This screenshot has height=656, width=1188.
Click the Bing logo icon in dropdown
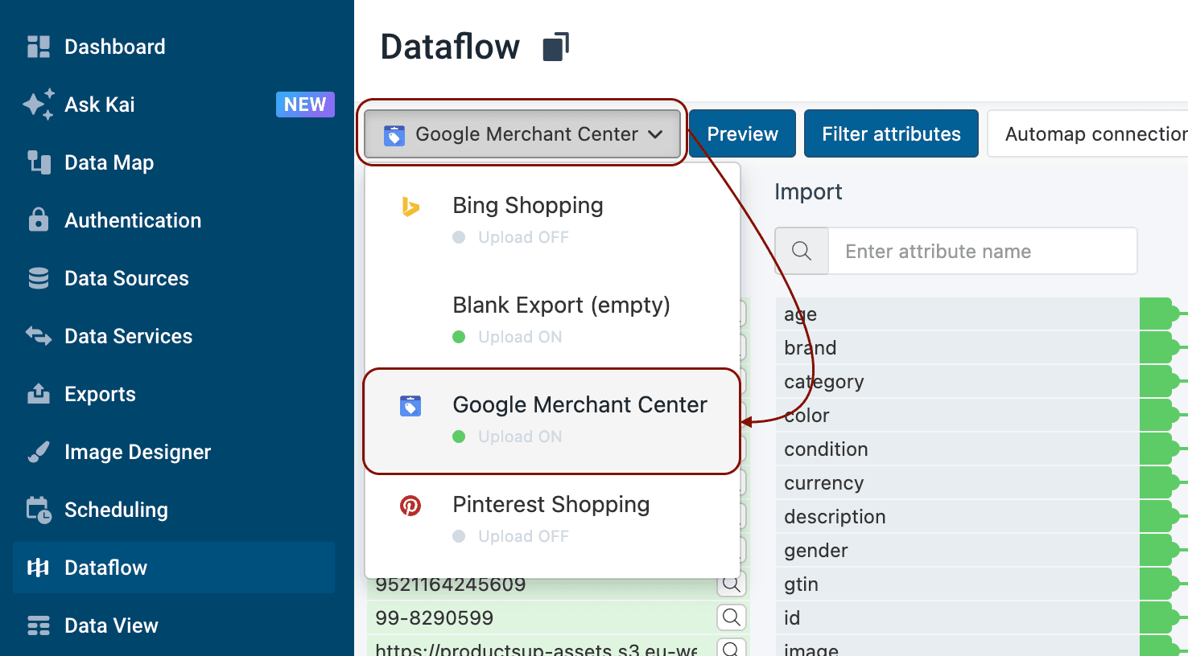click(x=410, y=207)
